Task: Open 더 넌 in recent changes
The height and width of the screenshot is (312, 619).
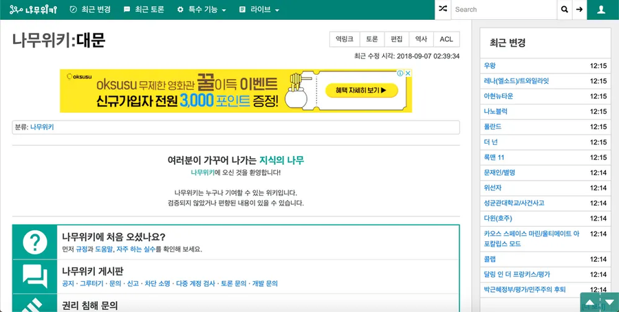Action: point(490,142)
